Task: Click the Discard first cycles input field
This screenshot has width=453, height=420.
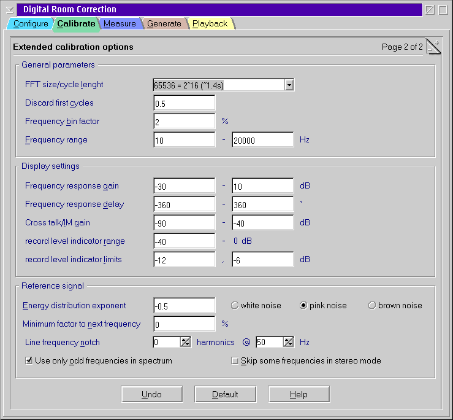Action: pos(184,103)
